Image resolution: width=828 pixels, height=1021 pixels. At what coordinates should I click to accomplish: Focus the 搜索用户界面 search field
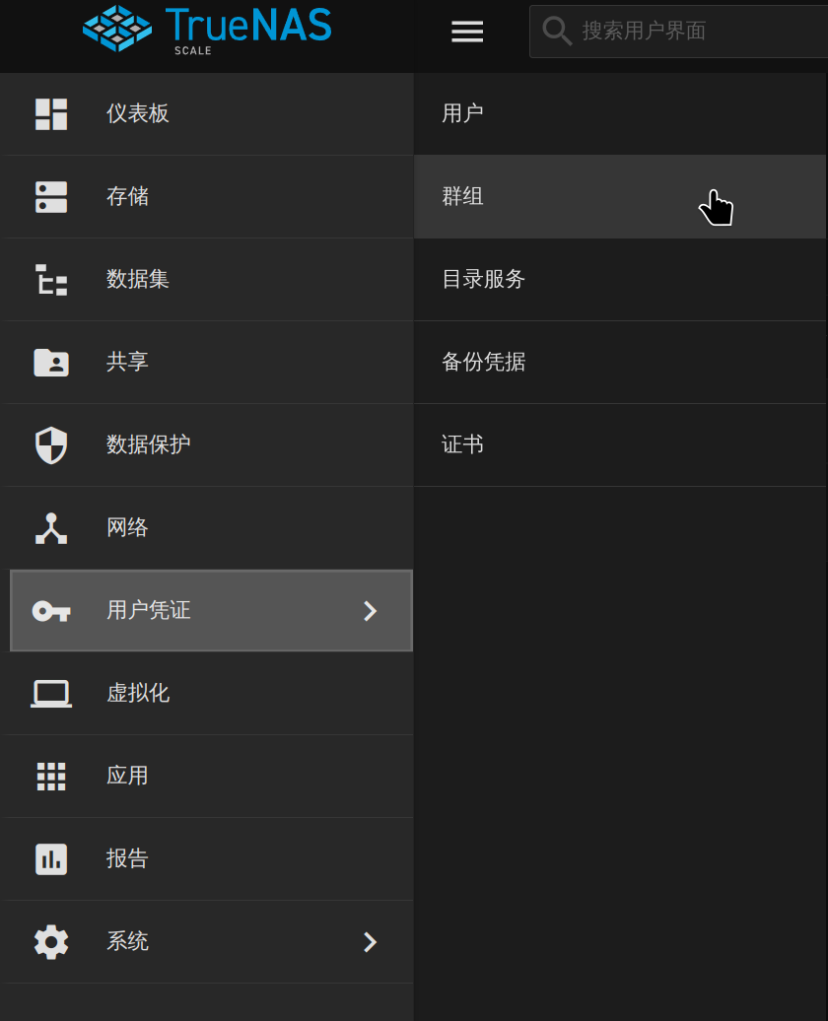[678, 32]
